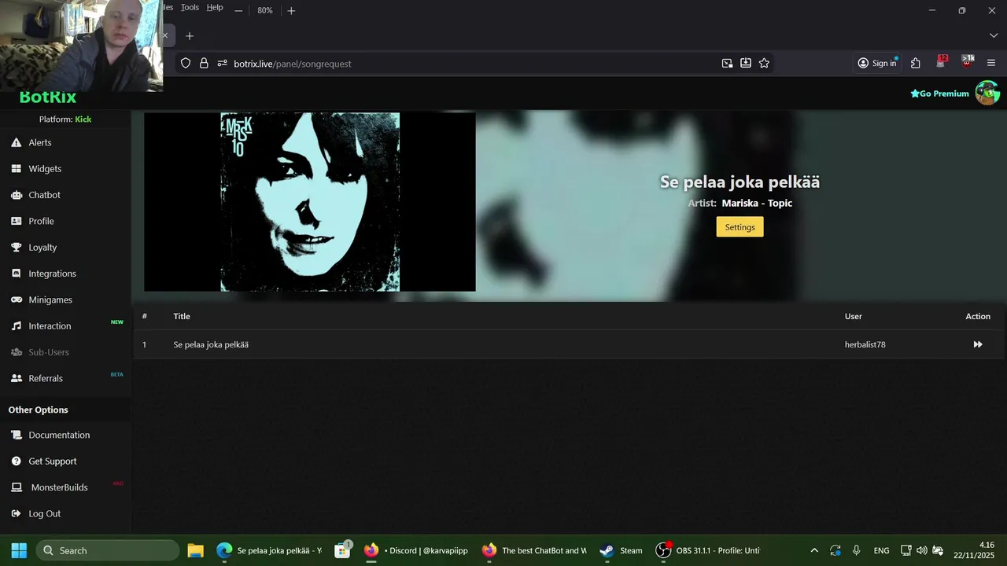Open the Widgets section
This screenshot has width=1007, height=566.
(x=45, y=168)
